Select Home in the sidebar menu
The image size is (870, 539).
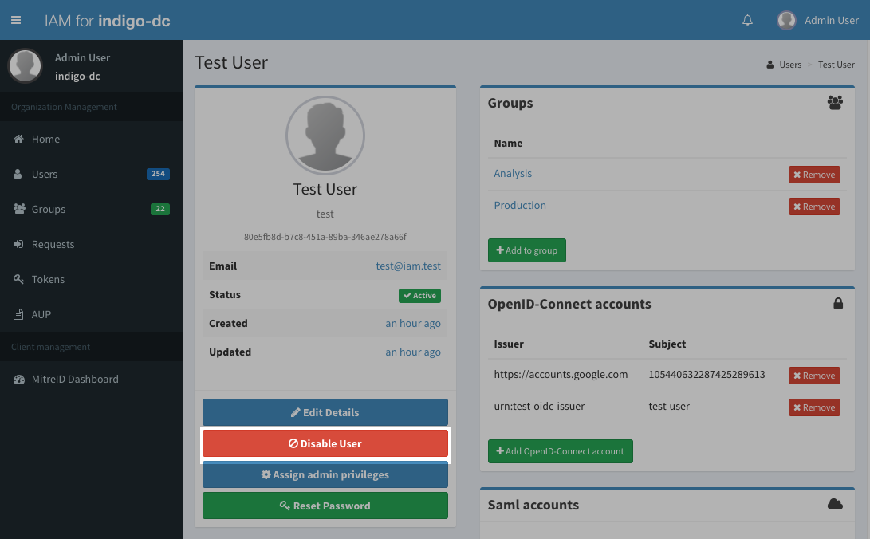coord(45,139)
